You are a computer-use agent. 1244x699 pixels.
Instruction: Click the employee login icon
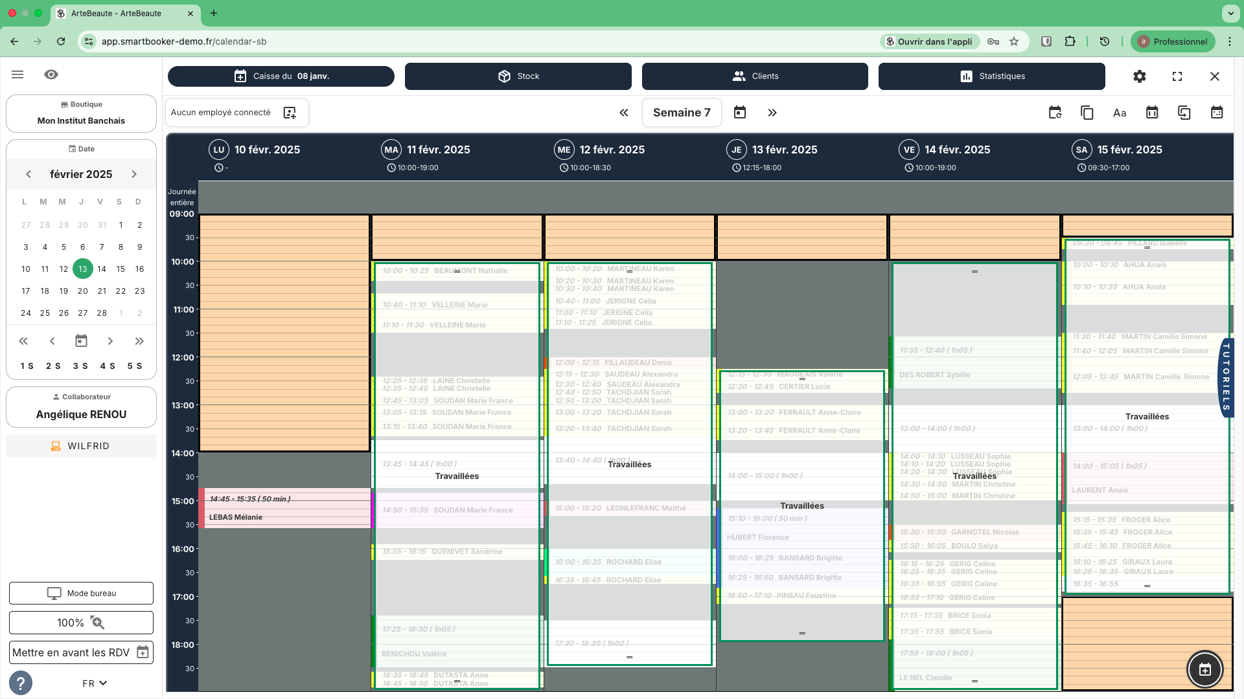click(290, 113)
